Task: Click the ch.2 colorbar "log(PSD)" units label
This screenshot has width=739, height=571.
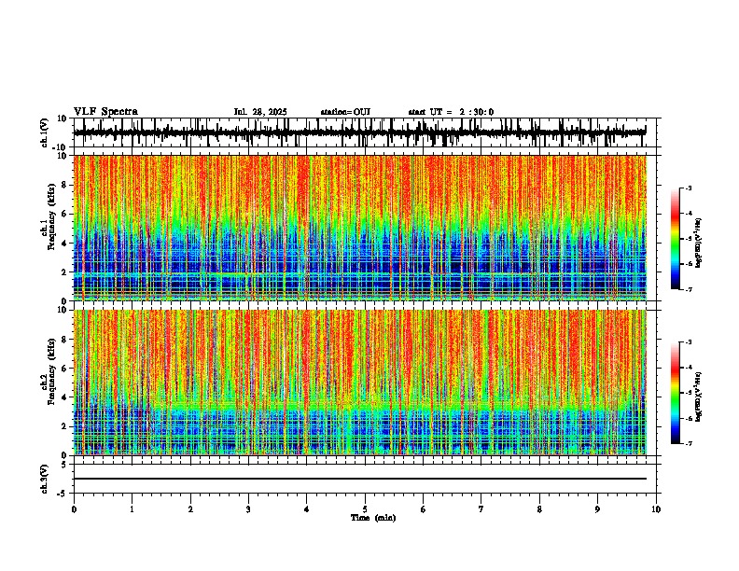Action: pos(698,397)
